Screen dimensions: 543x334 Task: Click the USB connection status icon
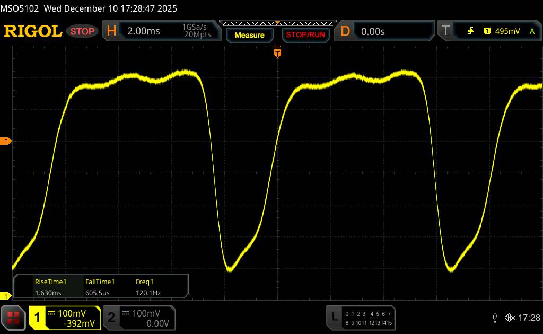[495, 317]
